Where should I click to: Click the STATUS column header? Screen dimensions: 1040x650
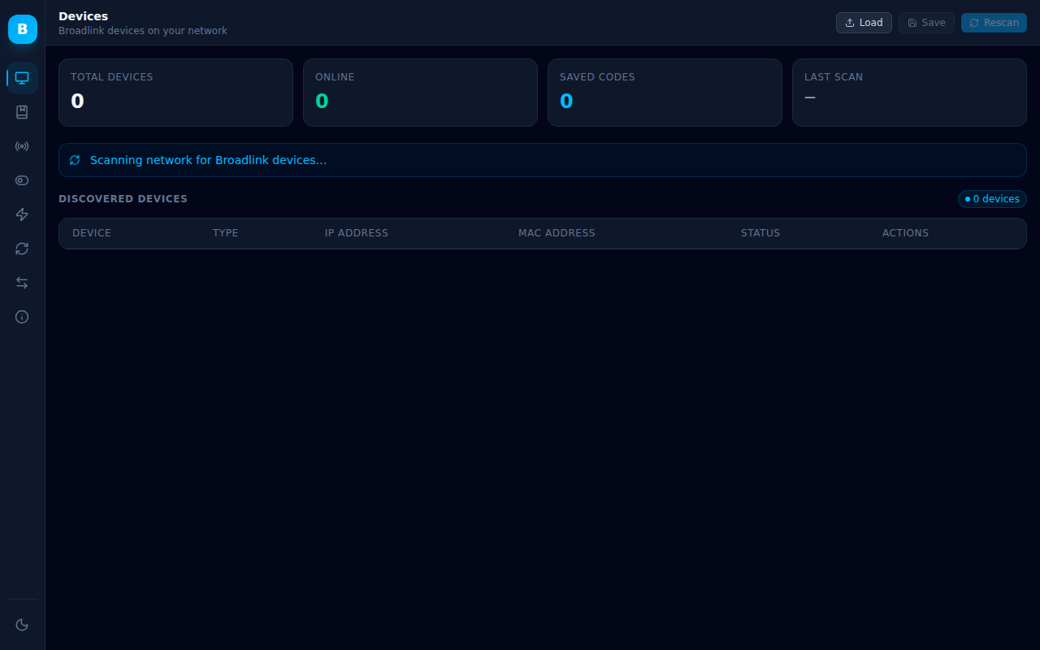[760, 233]
